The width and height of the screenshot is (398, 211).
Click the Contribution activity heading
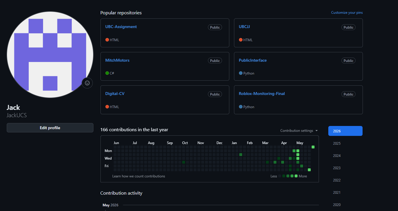[121, 193]
